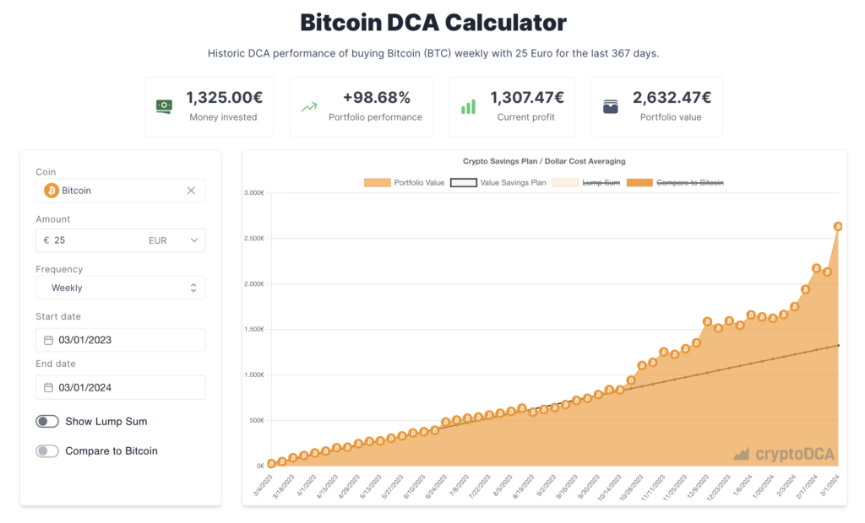This screenshot has height=523, width=865.
Task: Click the money invested cash icon
Action: tap(163, 106)
